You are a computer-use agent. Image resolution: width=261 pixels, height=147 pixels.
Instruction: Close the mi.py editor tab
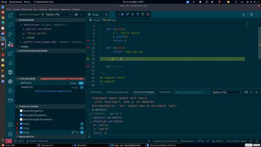[106, 15]
